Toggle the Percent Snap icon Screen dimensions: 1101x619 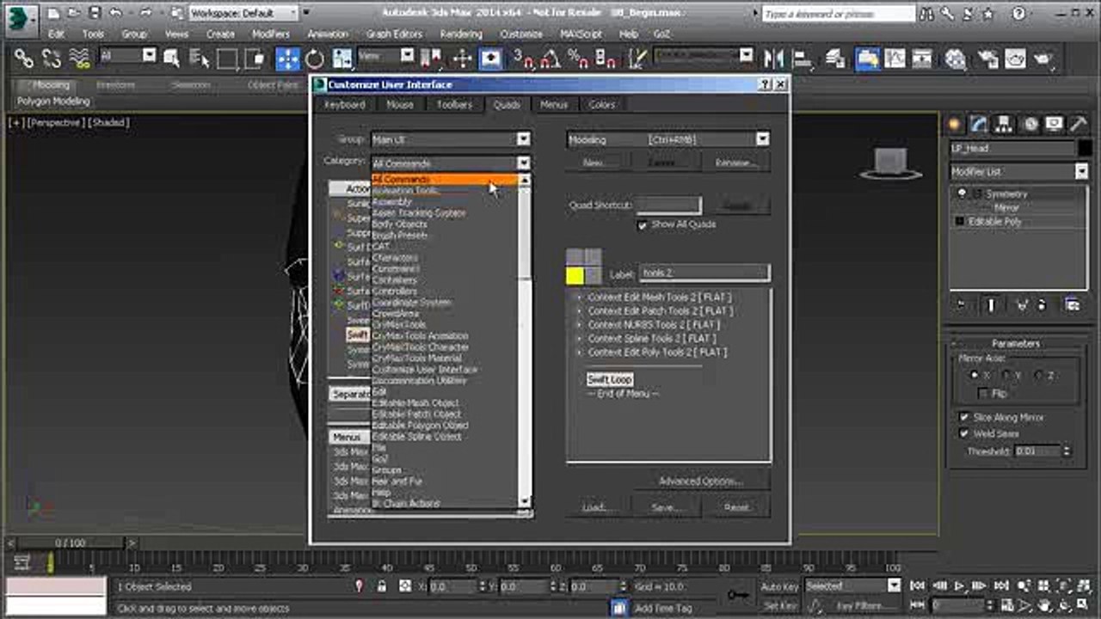[578, 58]
